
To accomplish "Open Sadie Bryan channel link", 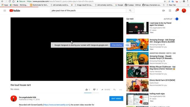I will (154, 83).
